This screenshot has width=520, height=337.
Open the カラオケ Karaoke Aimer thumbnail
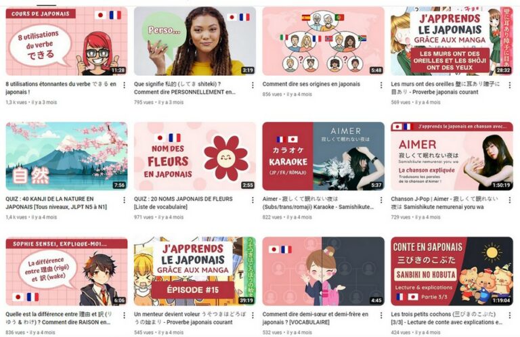(x=324, y=156)
